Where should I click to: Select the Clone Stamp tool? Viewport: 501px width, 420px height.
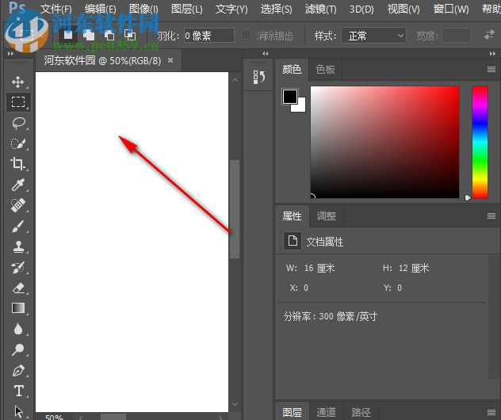tap(18, 246)
